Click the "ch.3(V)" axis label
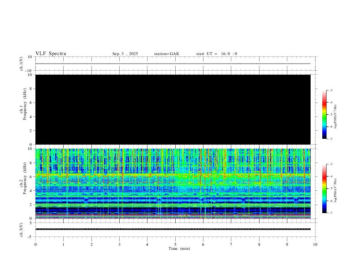This screenshot has height=274, width=355. pyautogui.click(x=21, y=230)
